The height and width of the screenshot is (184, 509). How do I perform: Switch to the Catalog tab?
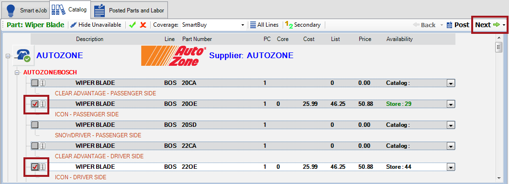click(x=70, y=10)
